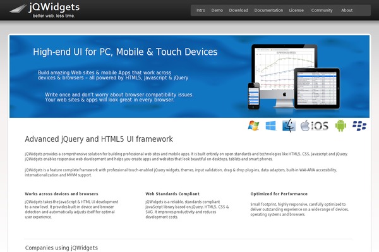Click 'better web, less time.' tagline
The image size is (379, 252).
pyautogui.click(x=54, y=16)
